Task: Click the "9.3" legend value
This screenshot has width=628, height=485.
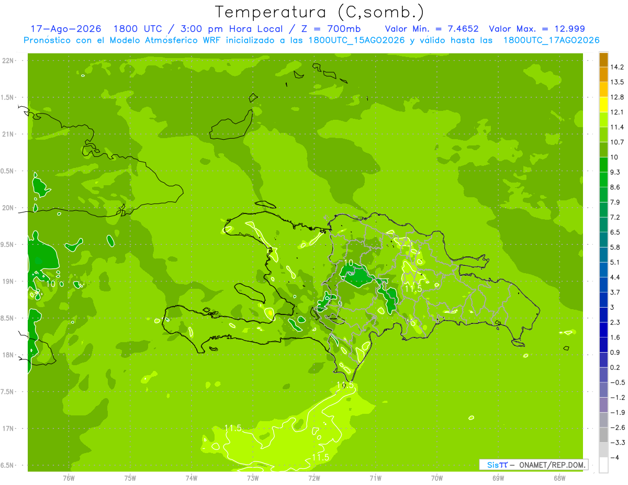Action: click(x=616, y=172)
